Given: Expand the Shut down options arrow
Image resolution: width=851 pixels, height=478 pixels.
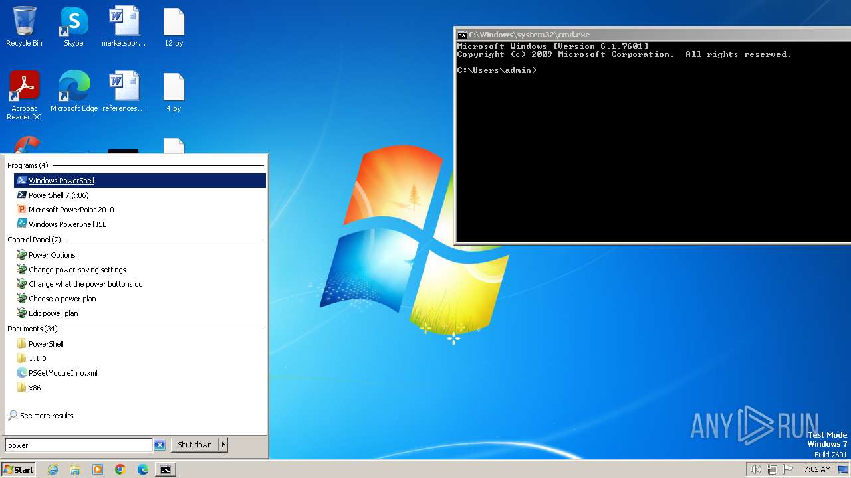Looking at the screenshot, I should pos(223,445).
